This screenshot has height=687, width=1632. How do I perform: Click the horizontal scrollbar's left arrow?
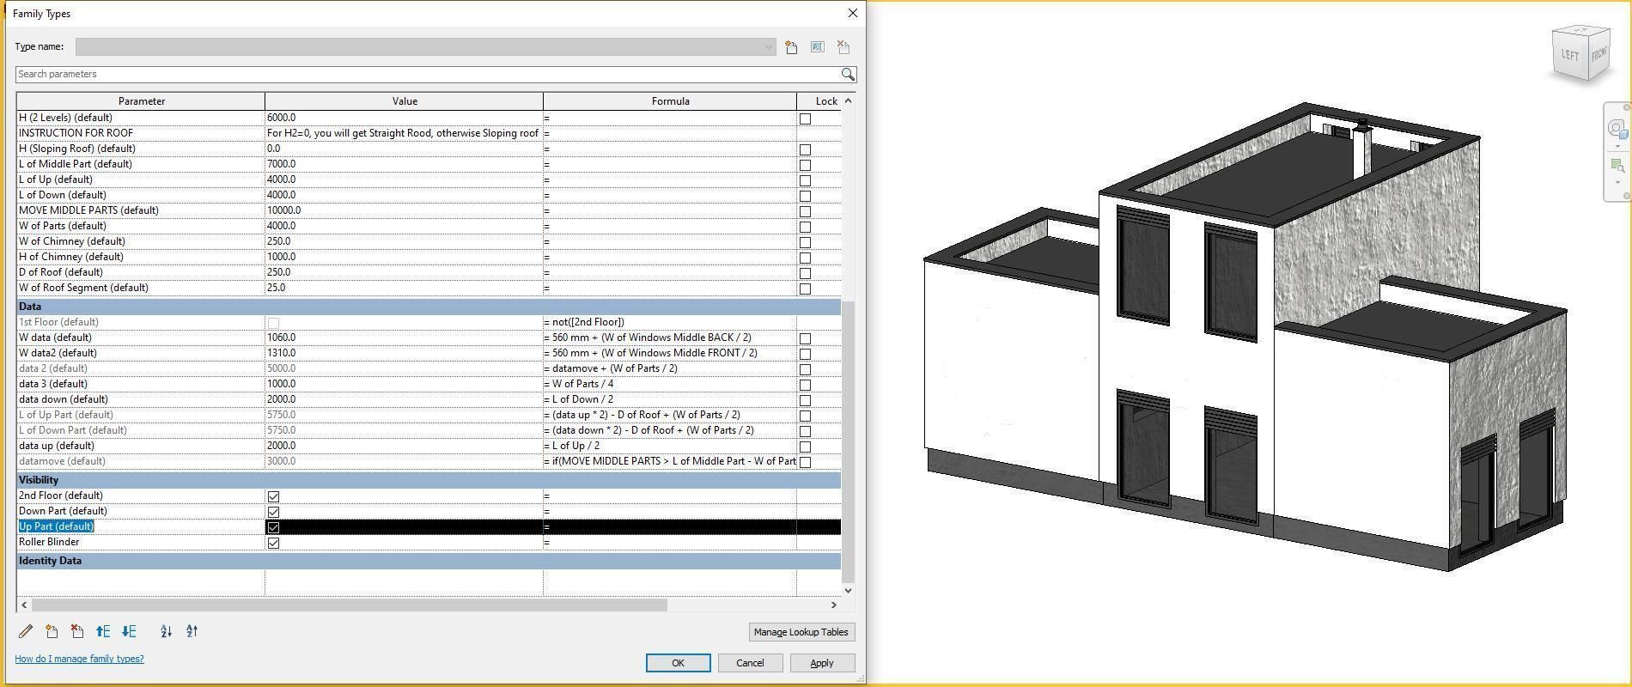(x=24, y=605)
